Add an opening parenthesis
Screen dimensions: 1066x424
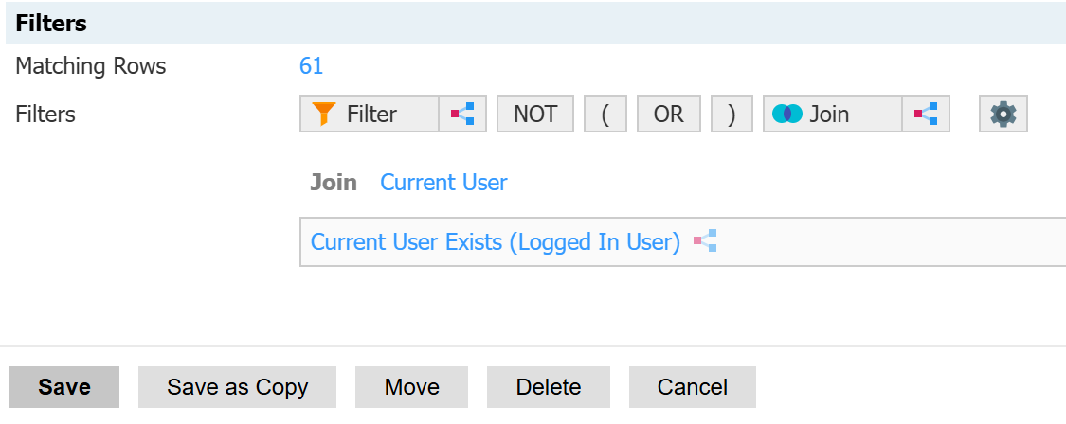[x=605, y=115]
